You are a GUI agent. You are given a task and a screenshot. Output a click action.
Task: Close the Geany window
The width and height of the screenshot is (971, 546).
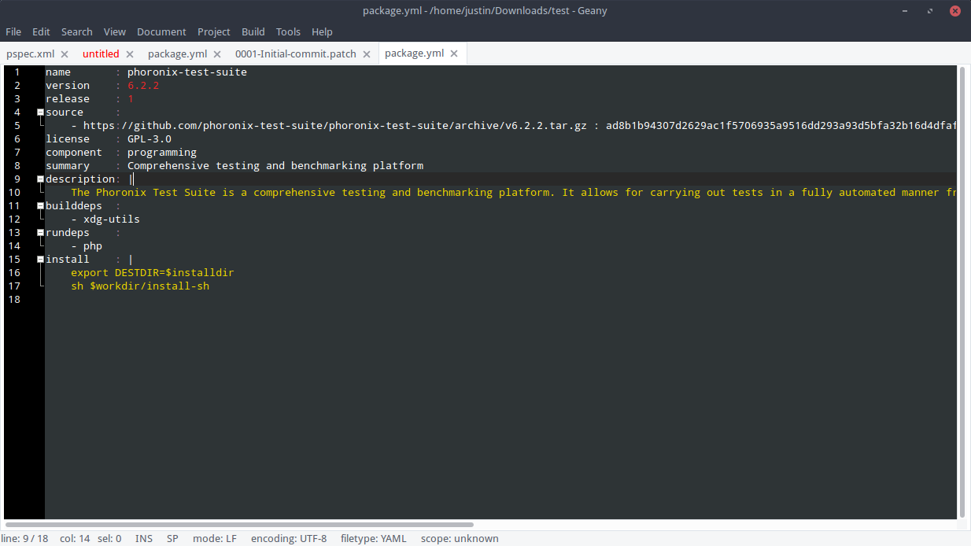954,11
